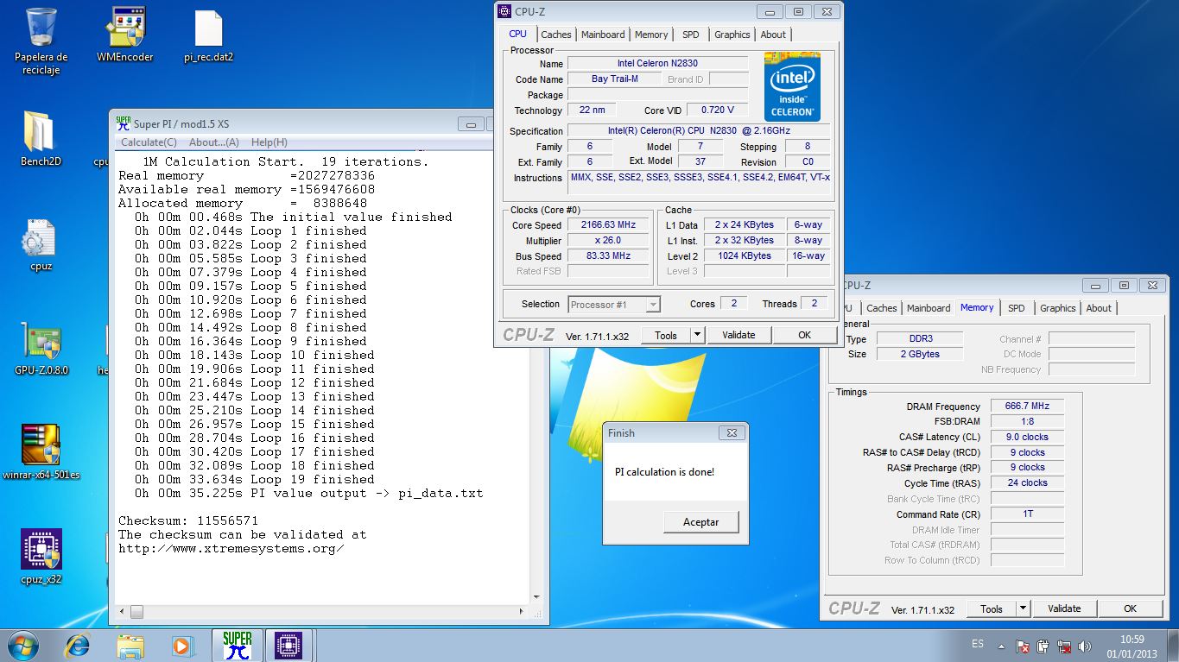
Task: Open About tab in rear CPU-Z window
Action: pos(1099,308)
